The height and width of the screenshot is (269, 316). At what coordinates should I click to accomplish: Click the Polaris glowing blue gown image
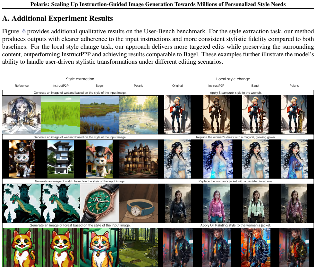[295, 159]
